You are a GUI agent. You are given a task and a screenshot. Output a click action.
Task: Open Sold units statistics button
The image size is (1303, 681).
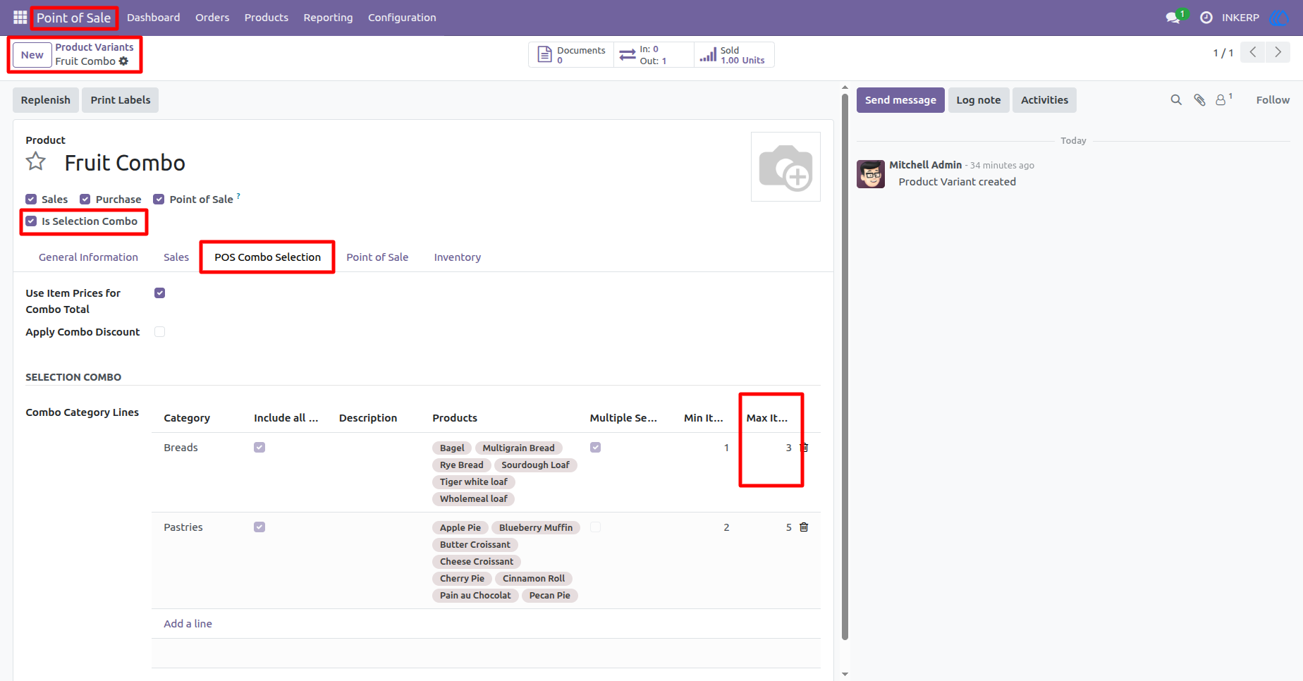(x=734, y=55)
